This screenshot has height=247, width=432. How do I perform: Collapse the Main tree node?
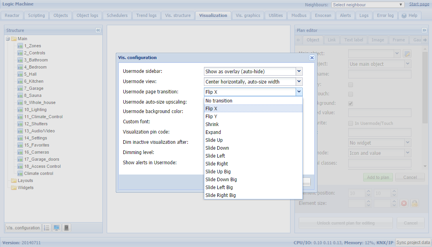[x=8, y=39]
